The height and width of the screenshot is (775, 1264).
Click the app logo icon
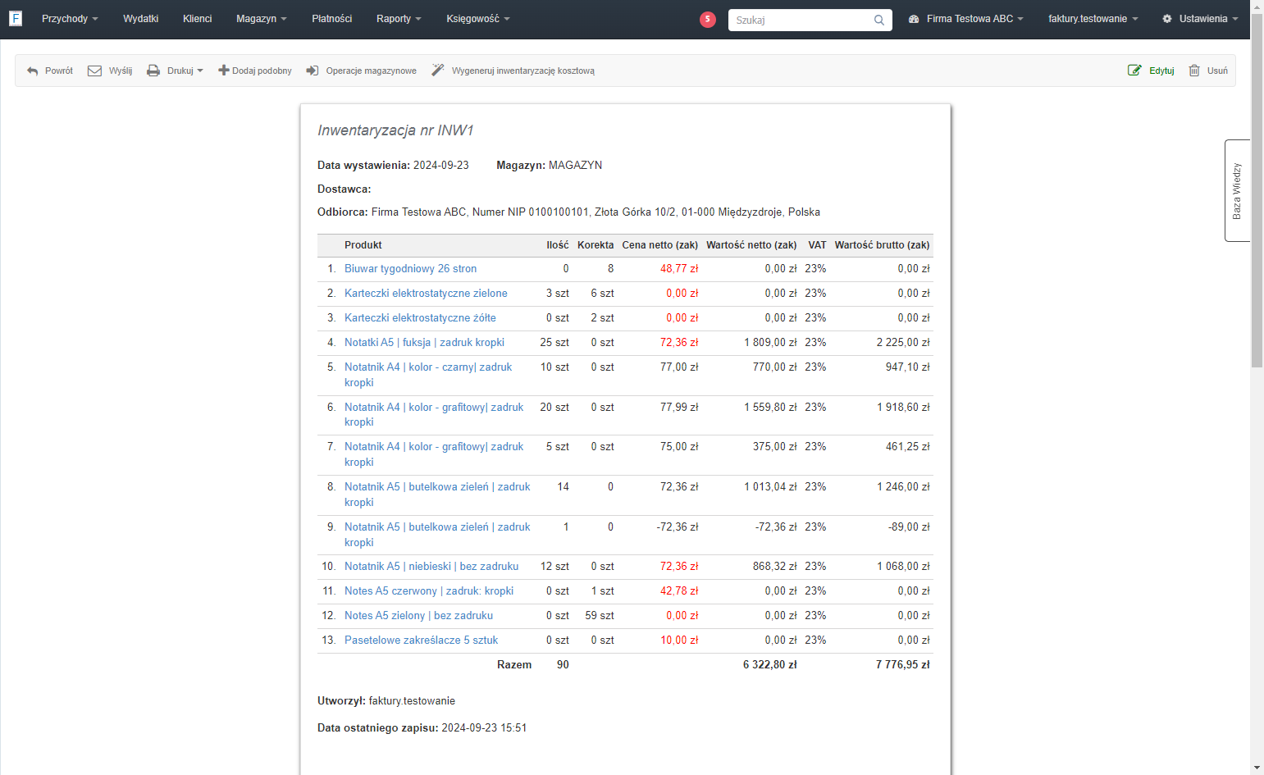tap(16, 18)
